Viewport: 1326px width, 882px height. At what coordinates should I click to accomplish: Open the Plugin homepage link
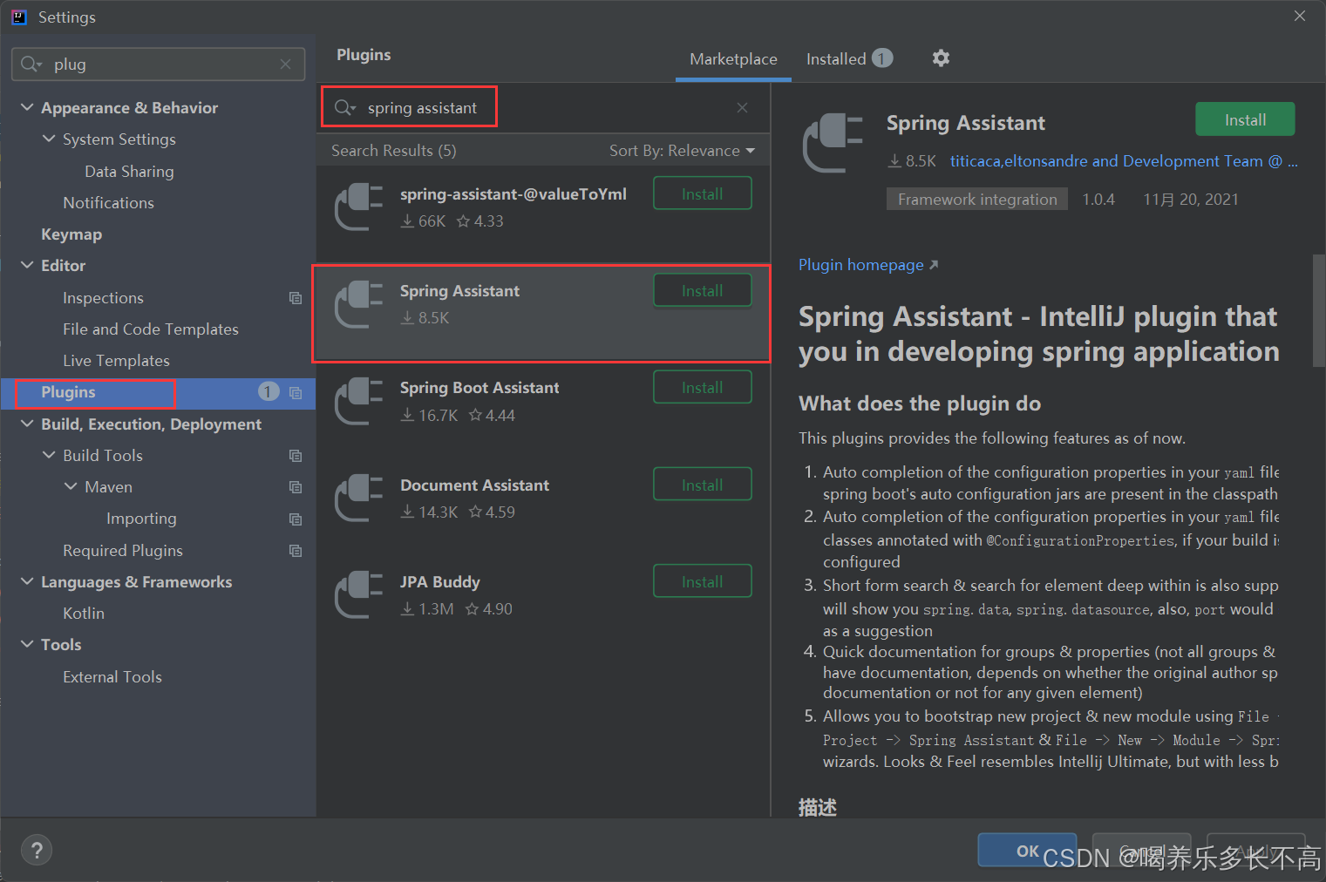pyautogui.click(x=868, y=265)
